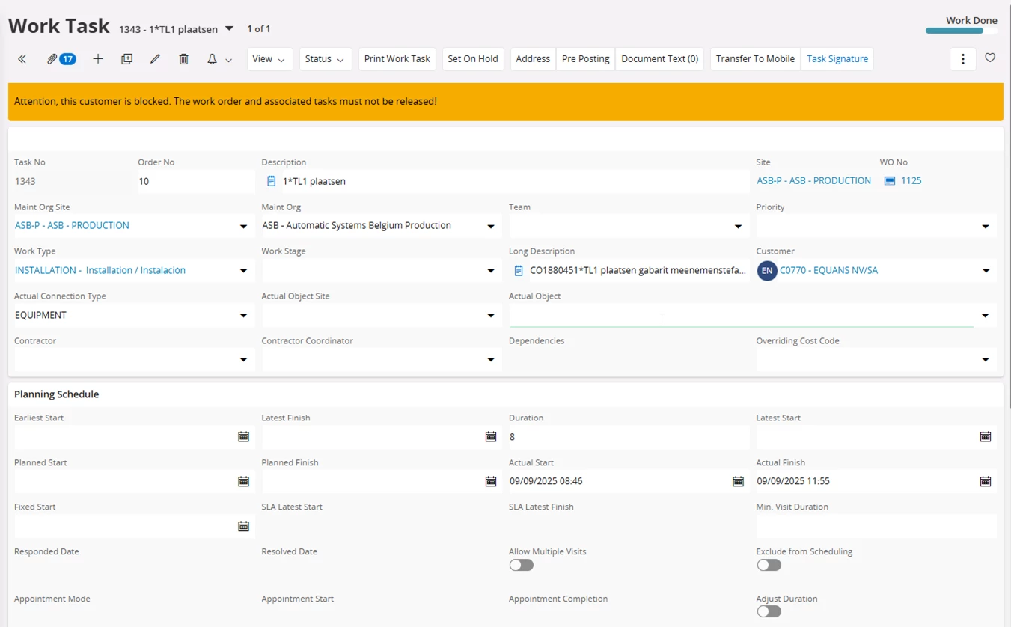The width and height of the screenshot is (1011, 627).
Task: Mark as favorite with heart icon
Action: tap(990, 58)
